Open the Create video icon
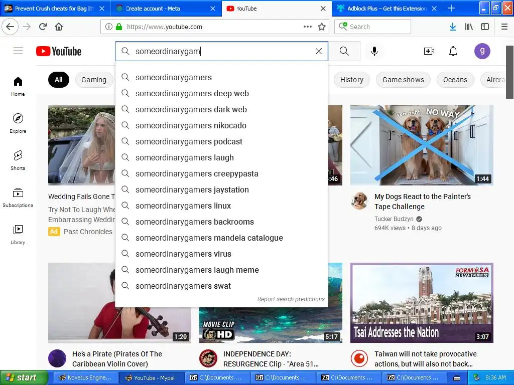The width and height of the screenshot is (514, 385). pos(429,51)
